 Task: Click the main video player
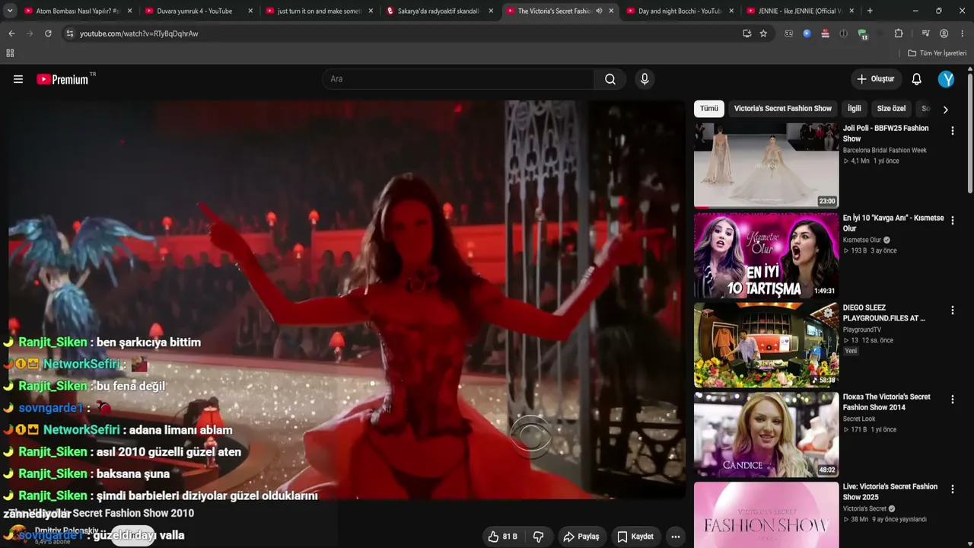point(347,300)
